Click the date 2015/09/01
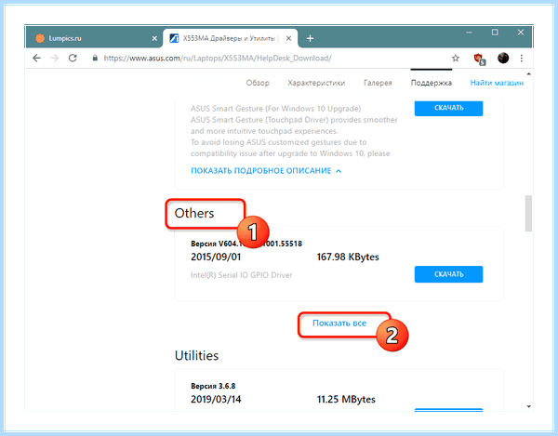This screenshot has height=436, width=558. coord(216,257)
